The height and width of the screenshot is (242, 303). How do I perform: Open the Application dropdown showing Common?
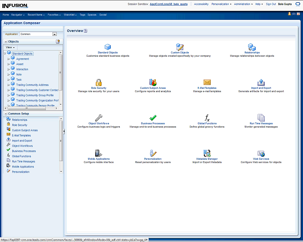point(54,34)
